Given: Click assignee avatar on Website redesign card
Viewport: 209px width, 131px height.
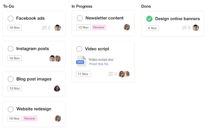Looking at the screenshot, I should pyautogui.click(x=58, y=118).
